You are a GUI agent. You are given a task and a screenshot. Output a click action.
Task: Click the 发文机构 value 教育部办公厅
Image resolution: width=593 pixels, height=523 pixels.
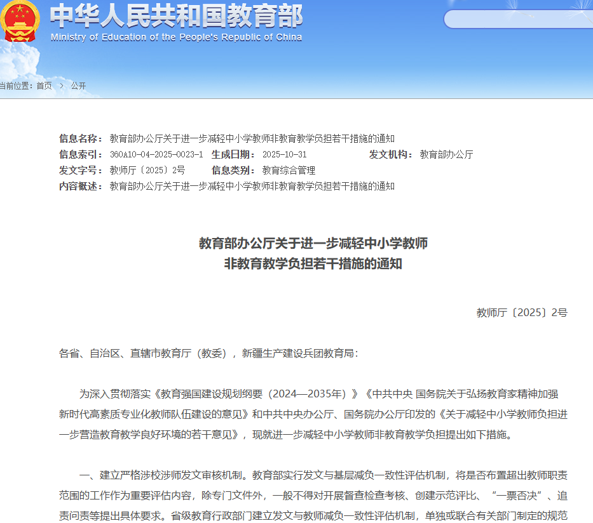[x=446, y=153]
